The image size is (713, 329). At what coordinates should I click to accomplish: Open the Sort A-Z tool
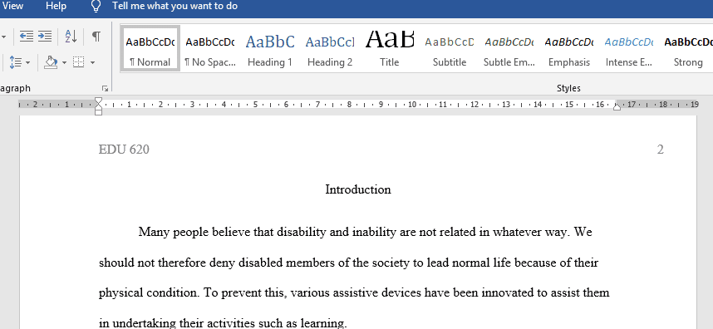tap(71, 37)
